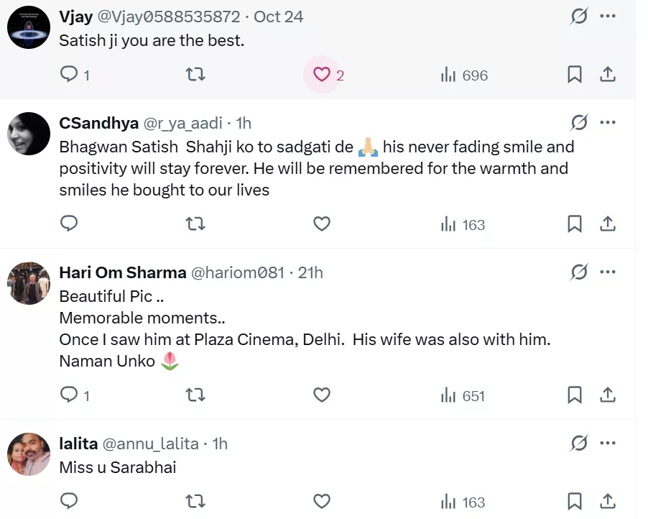Reply to Hari Om Sharma's tweet
The image size is (648, 519).
tap(69, 395)
